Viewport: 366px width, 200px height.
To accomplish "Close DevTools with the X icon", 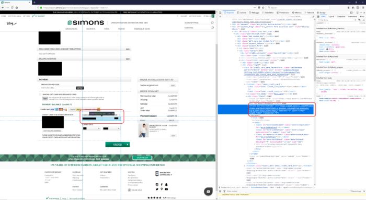I will click(363, 13).
